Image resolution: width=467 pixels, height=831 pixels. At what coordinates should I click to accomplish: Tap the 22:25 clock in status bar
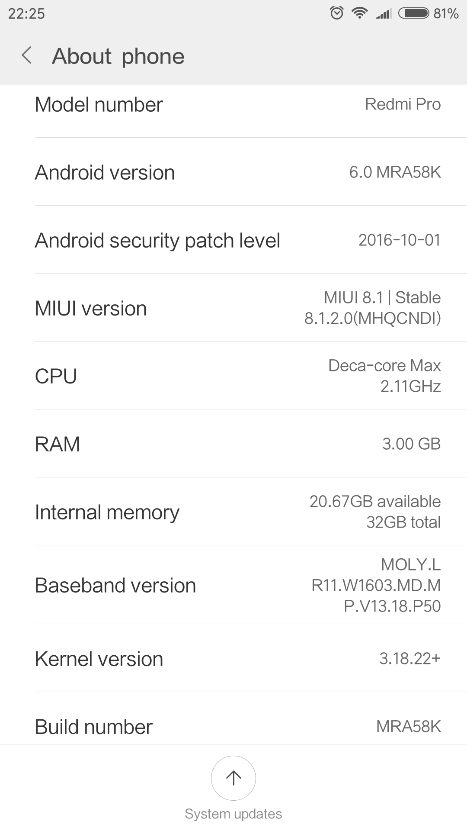click(26, 13)
